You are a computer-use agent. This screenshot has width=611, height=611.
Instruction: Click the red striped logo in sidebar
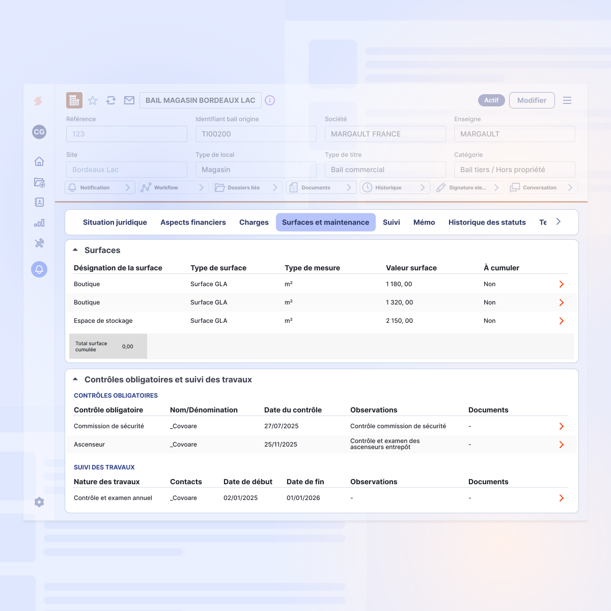coord(39,101)
